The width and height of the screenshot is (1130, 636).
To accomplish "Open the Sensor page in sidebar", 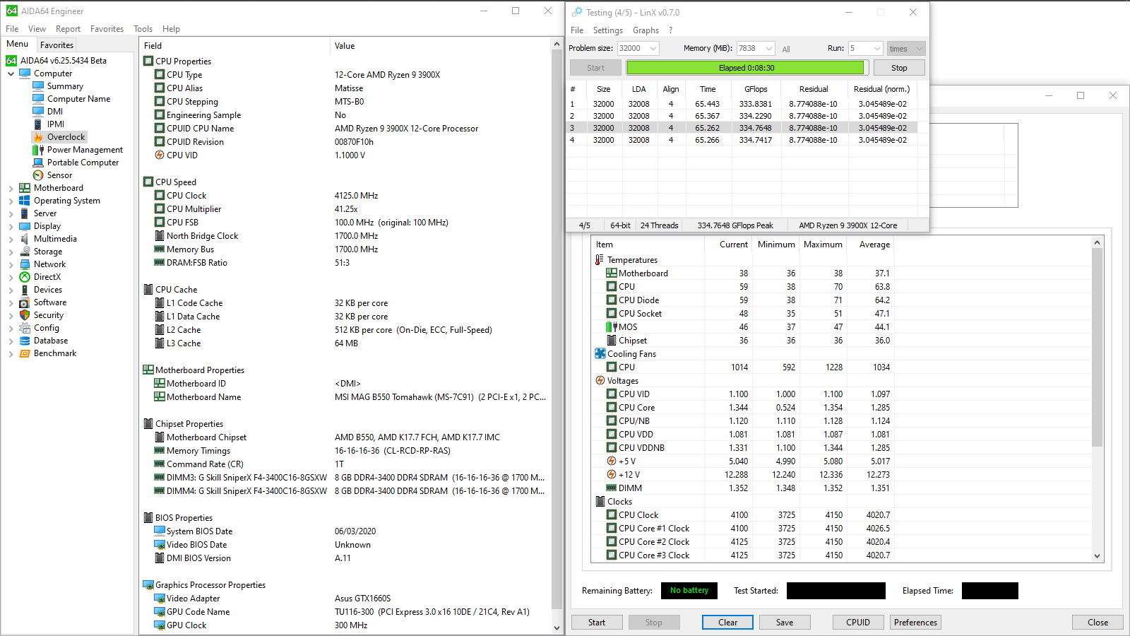I will 59,175.
